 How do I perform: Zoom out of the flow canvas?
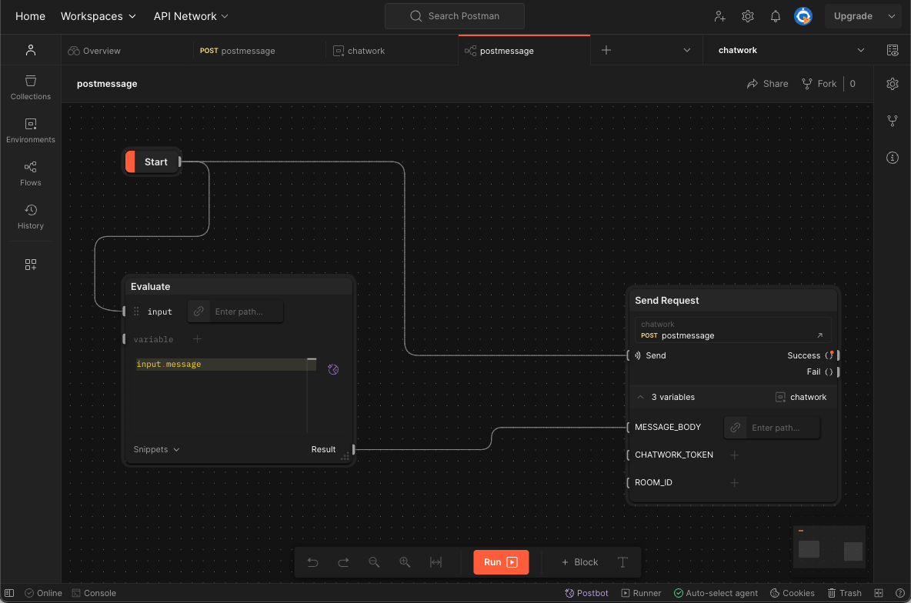pos(374,562)
